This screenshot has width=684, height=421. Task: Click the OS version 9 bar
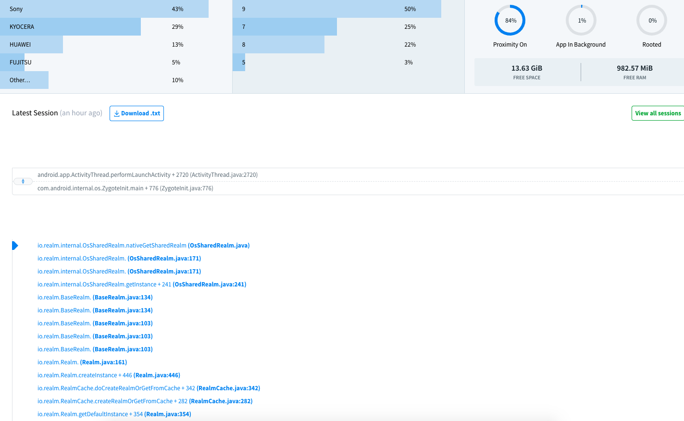(x=336, y=9)
